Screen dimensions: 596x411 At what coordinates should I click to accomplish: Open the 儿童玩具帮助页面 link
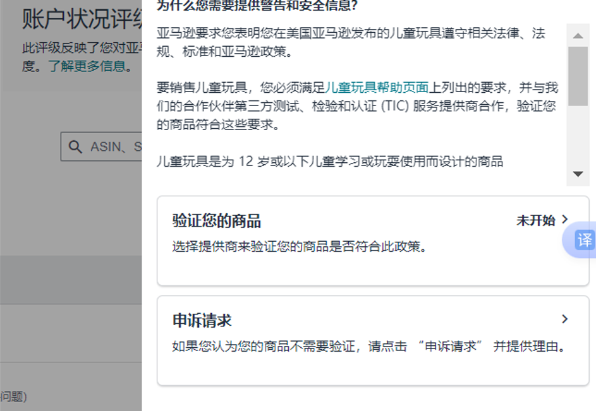point(377,87)
